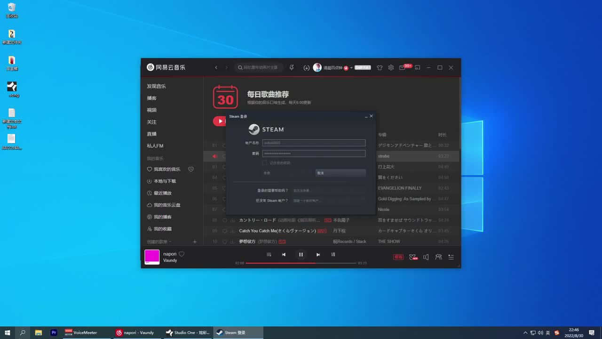This screenshot has width=602, height=339.
Task: Toggle desktop lyrics display
Action: 333,255
